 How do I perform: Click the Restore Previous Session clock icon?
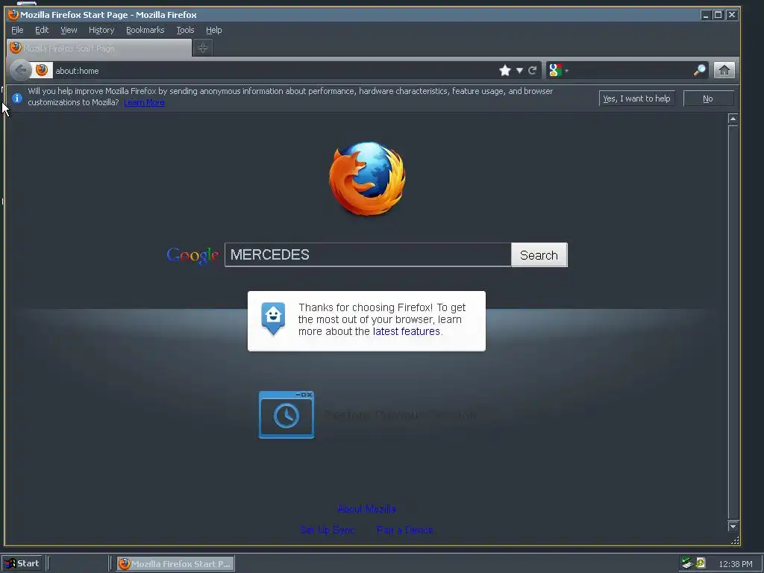click(x=286, y=415)
